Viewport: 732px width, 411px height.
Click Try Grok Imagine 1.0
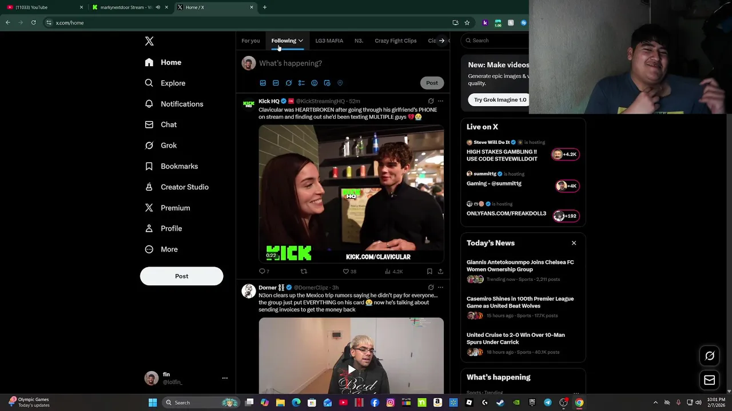(x=500, y=100)
